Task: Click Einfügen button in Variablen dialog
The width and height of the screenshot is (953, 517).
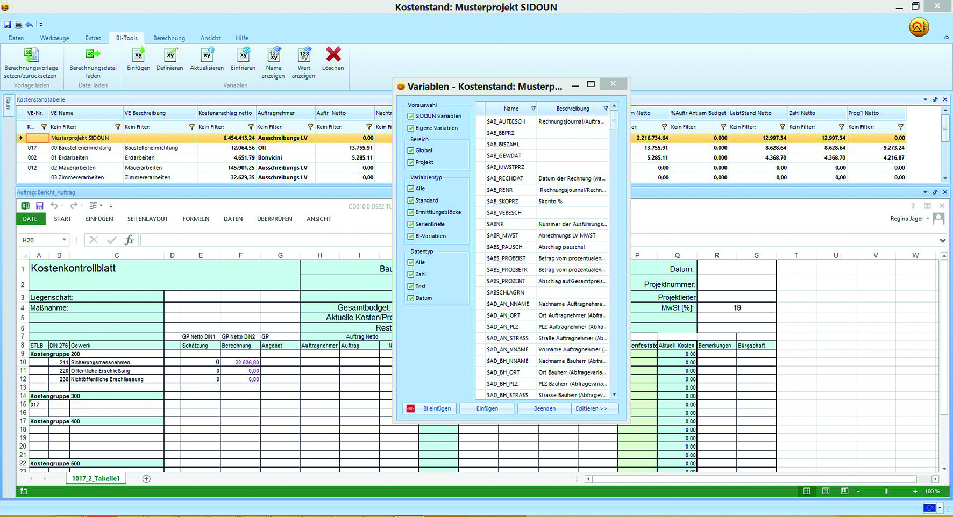Action: point(487,408)
